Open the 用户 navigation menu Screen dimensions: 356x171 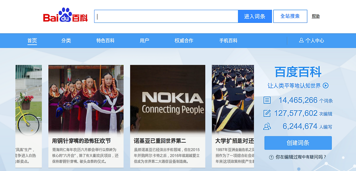tap(144, 41)
